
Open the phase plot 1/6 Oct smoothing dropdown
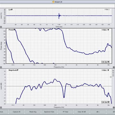pyautogui.click(x=106, y=62)
